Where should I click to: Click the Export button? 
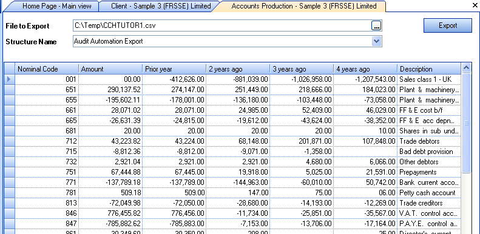click(448, 25)
